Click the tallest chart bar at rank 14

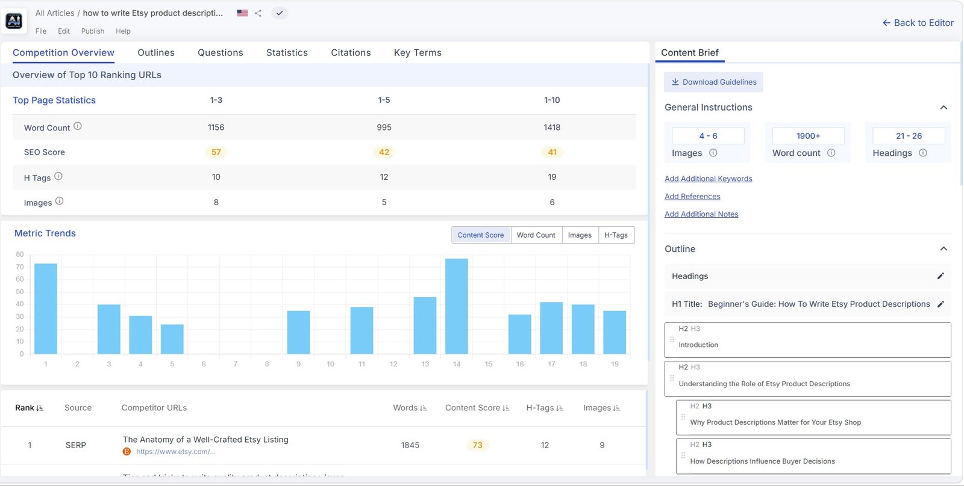457,306
